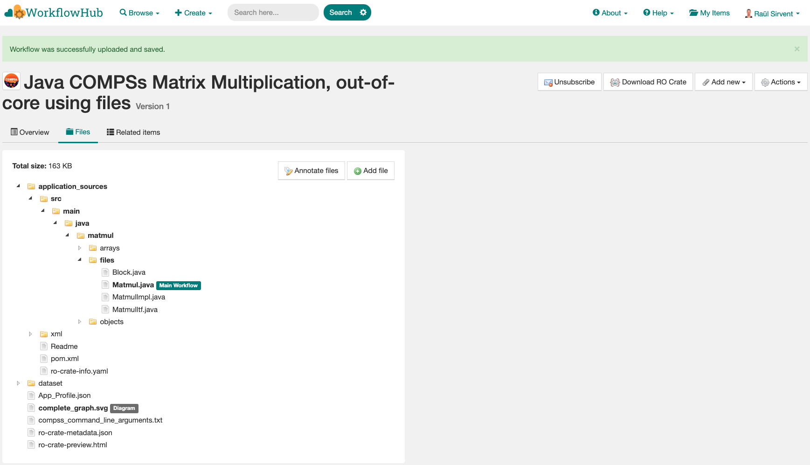This screenshot has width=810, height=465.
Task: Click the Annotate files button
Action: pos(312,171)
